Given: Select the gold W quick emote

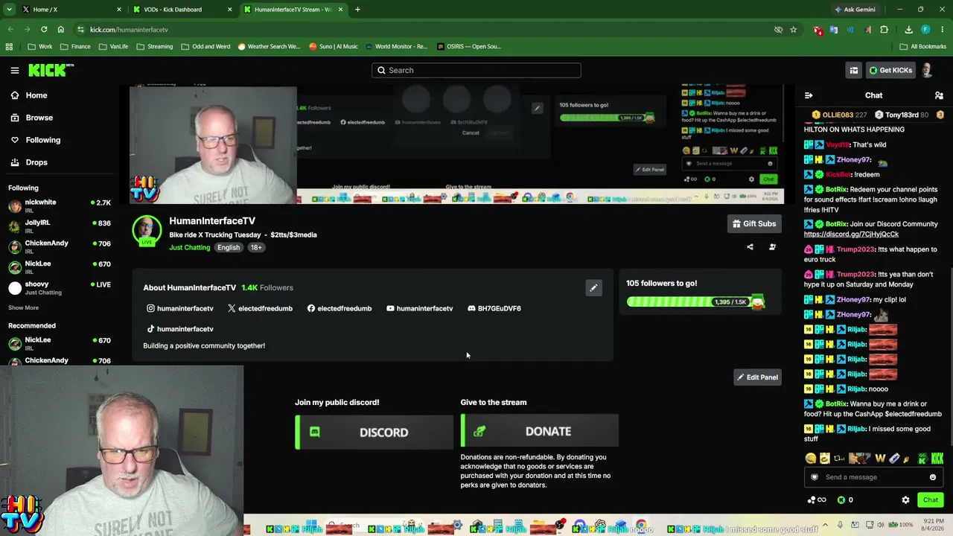Looking at the screenshot, I should 880,459.
